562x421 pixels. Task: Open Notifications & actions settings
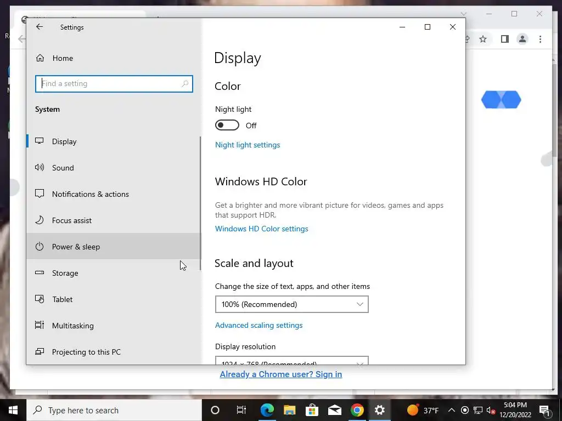[x=113, y=194]
